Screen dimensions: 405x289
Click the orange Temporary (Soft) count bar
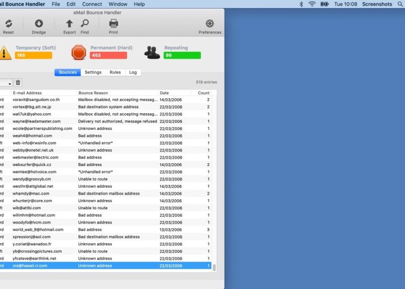(33, 56)
